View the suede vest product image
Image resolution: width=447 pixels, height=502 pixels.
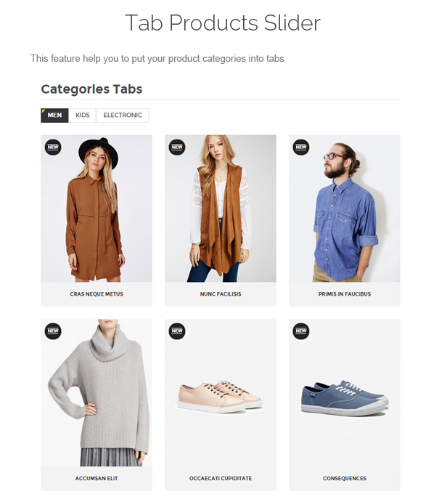[221, 209]
